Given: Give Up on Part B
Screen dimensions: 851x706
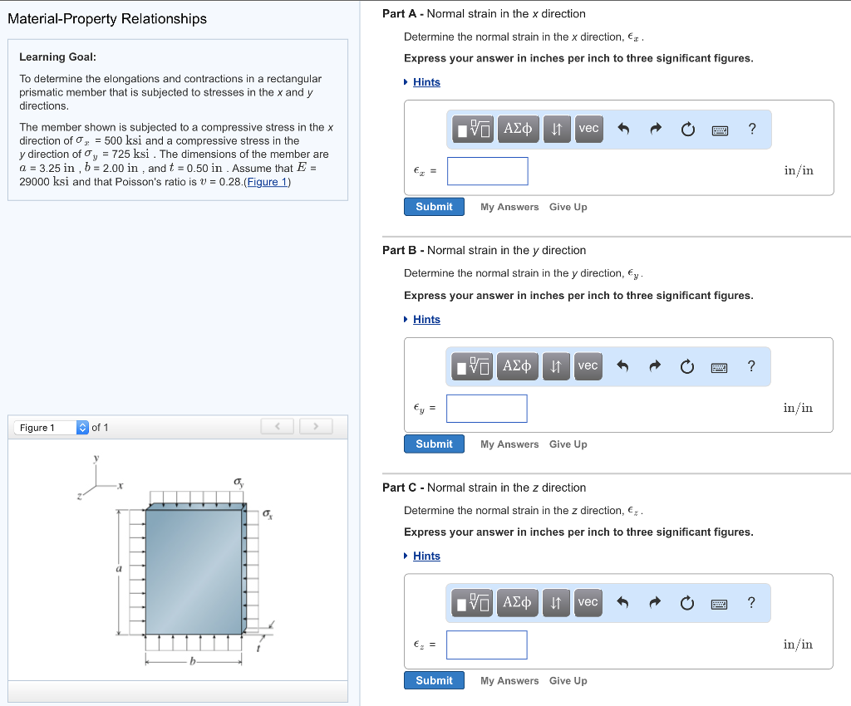Looking at the screenshot, I should click(568, 444).
